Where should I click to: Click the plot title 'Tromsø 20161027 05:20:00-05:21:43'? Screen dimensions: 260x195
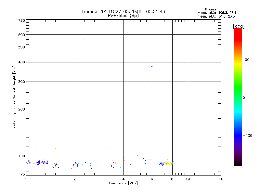click(123, 11)
